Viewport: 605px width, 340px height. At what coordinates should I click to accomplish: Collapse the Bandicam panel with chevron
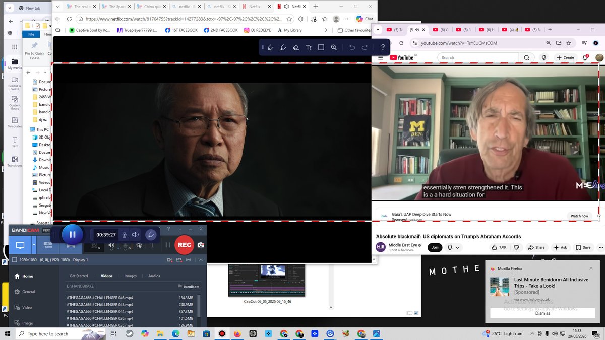point(201,260)
